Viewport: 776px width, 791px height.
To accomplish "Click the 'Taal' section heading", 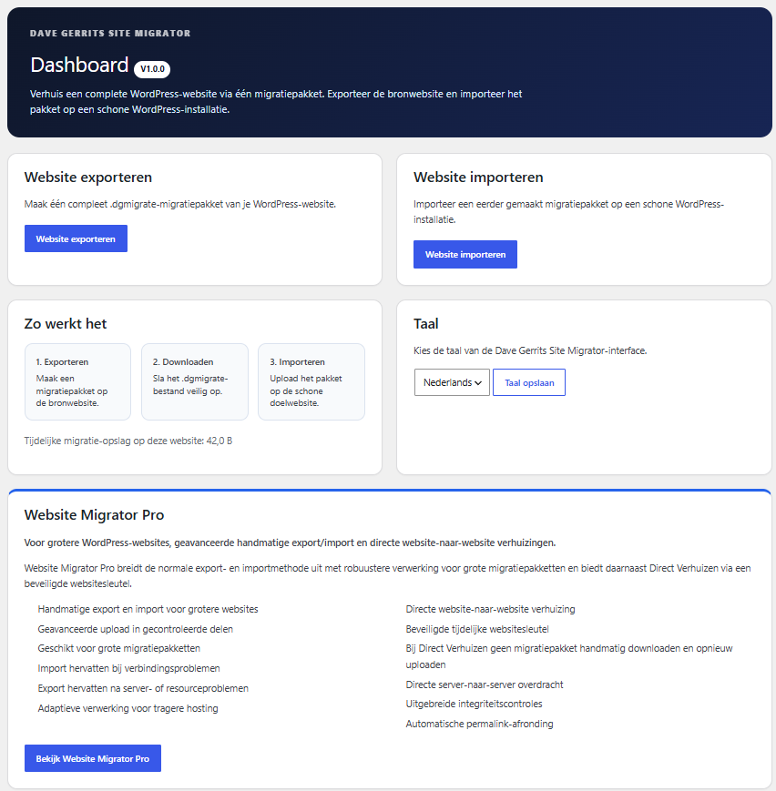I will (x=425, y=323).
